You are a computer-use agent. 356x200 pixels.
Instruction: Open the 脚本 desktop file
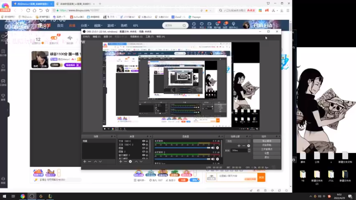point(303,158)
